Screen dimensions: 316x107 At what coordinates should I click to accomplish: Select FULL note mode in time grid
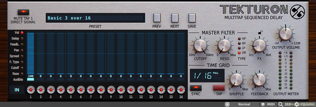216,73
